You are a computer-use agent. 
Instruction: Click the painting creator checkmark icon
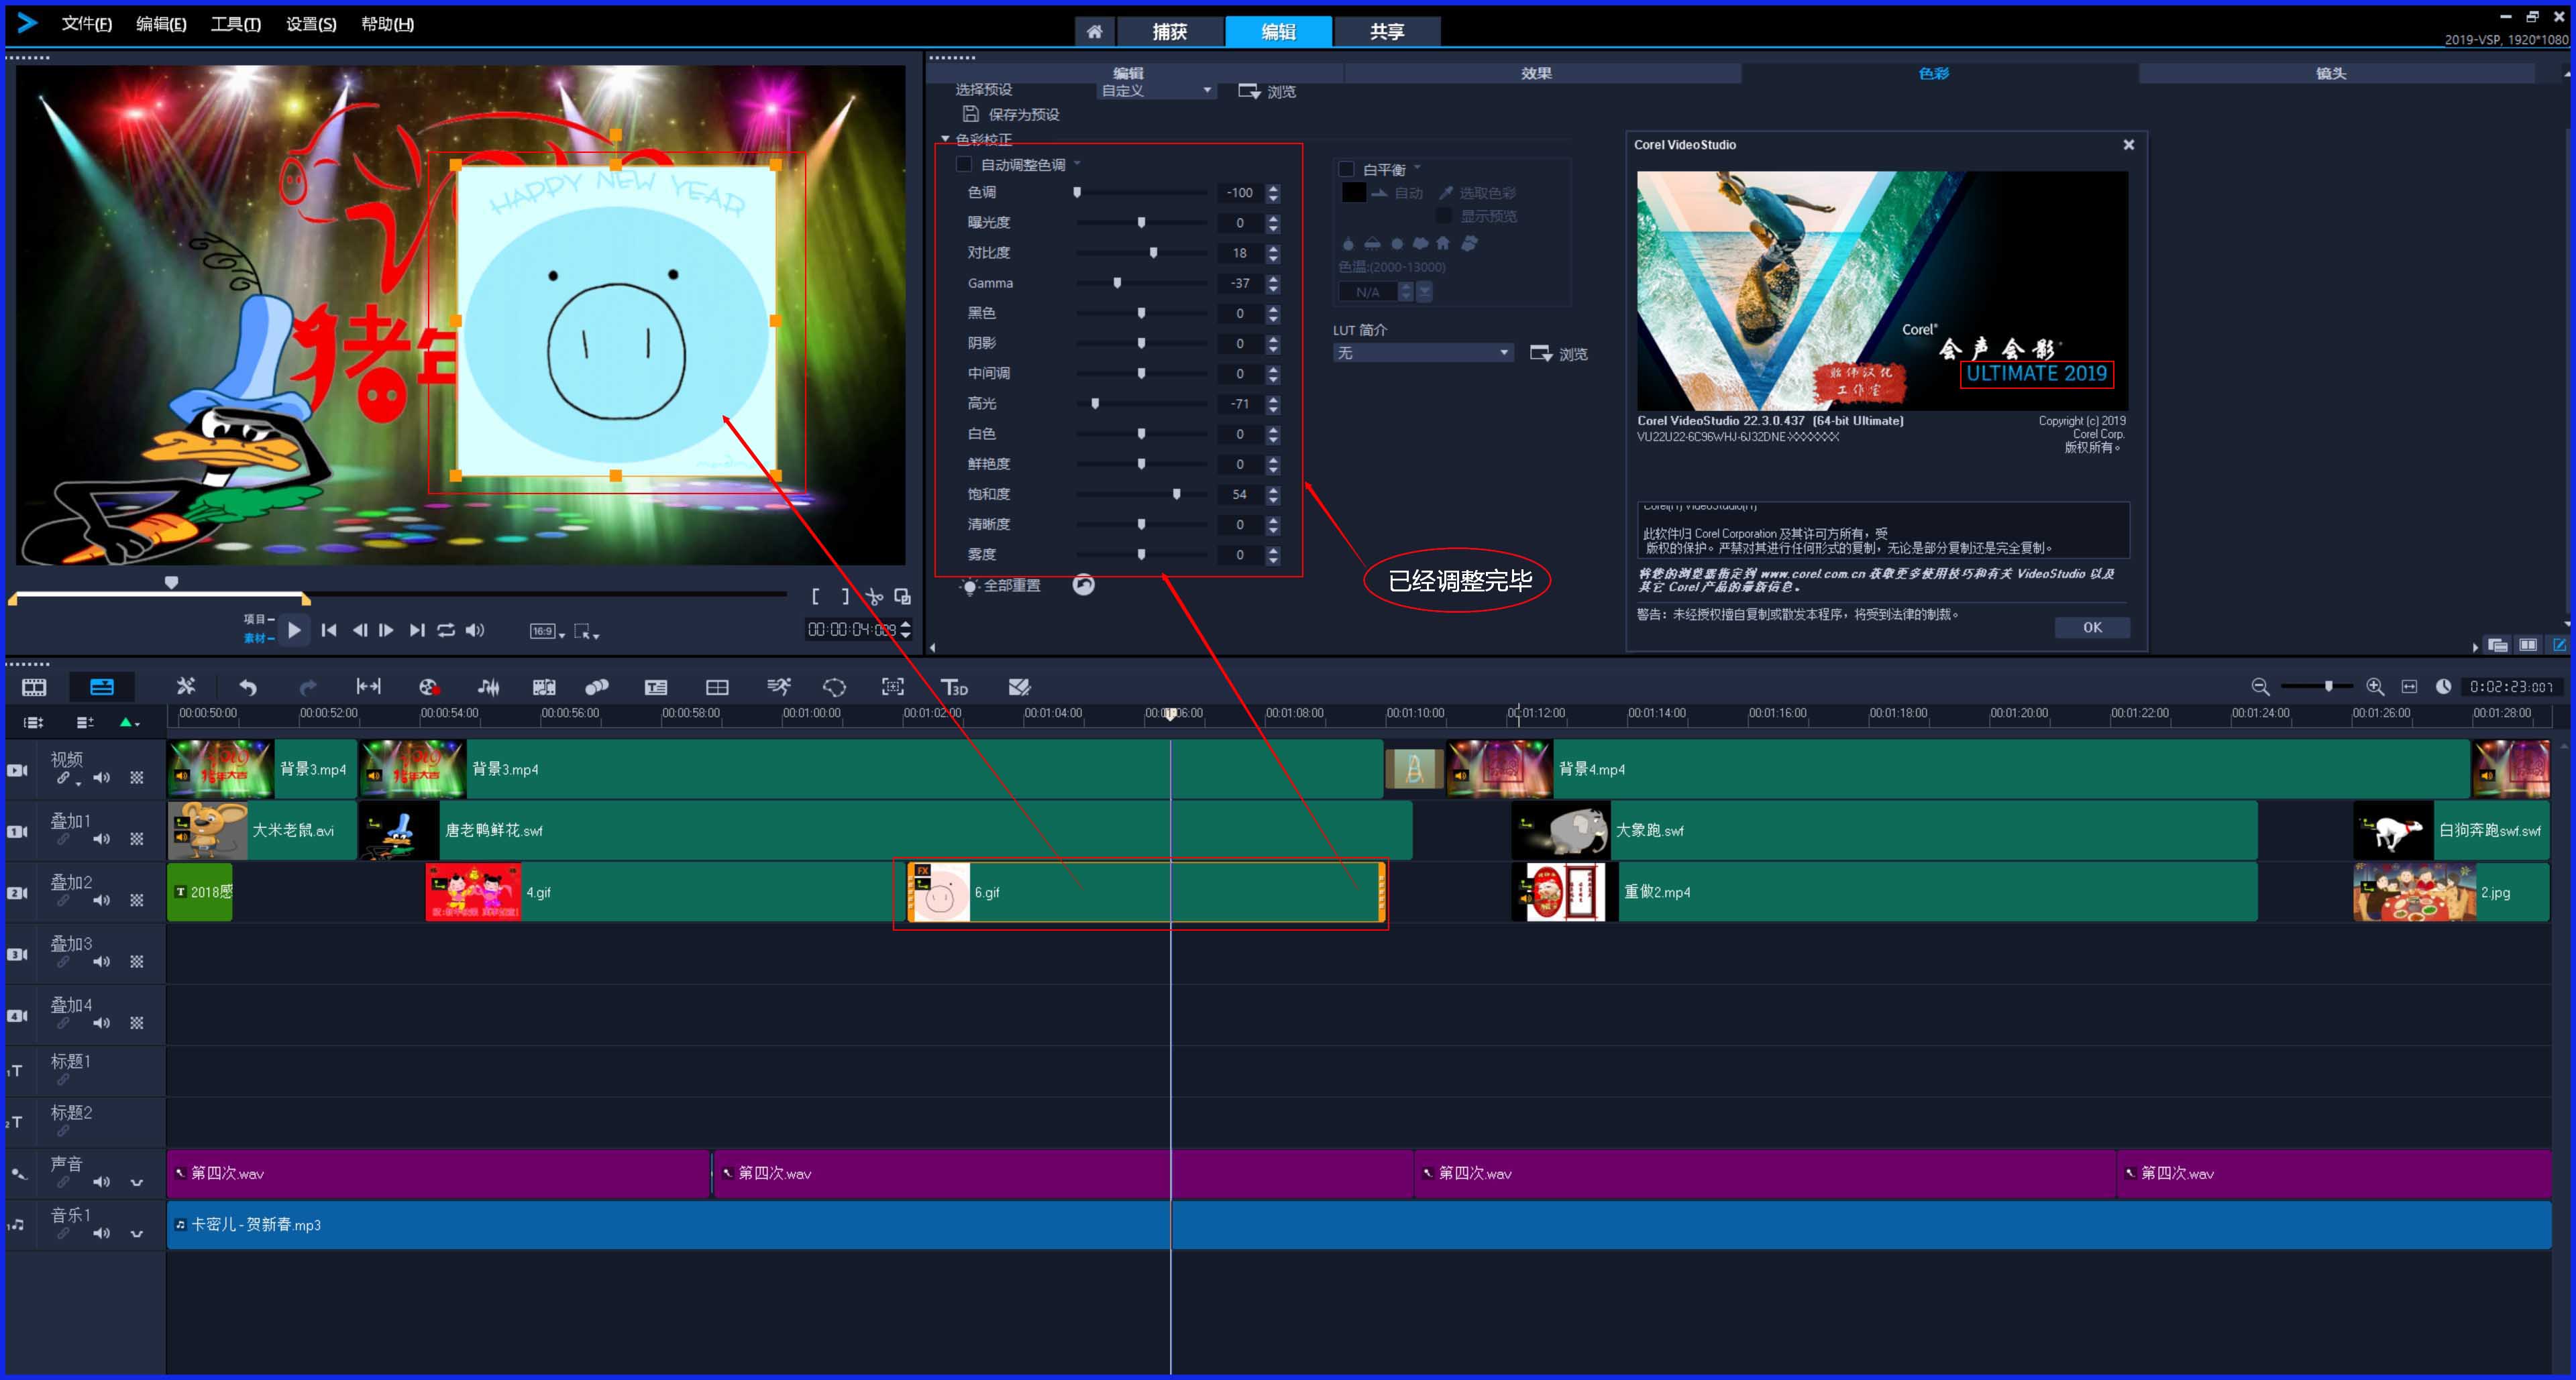click(x=1019, y=687)
